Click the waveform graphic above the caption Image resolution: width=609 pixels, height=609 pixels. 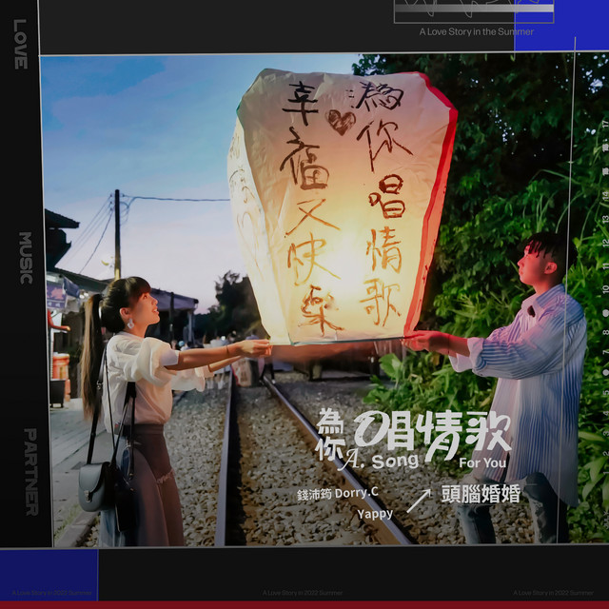[x=474, y=10]
